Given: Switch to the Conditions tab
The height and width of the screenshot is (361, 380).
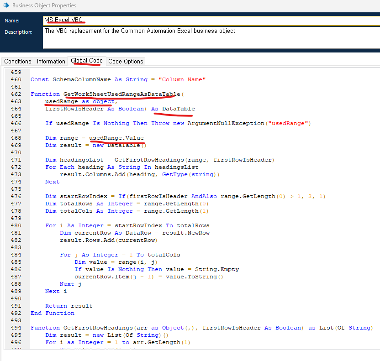Looking at the screenshot, I should tap(18, 61).
